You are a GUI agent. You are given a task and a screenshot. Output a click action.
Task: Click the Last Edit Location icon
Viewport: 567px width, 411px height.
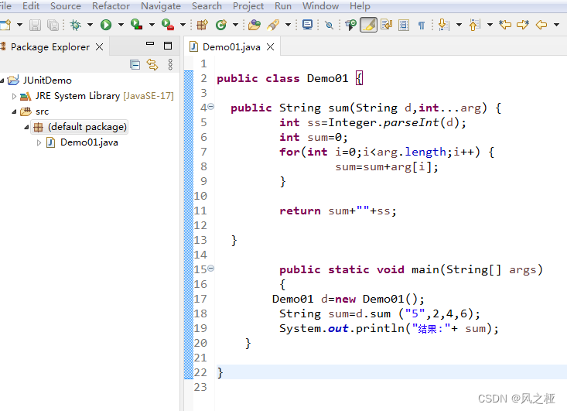coord(505,25)
